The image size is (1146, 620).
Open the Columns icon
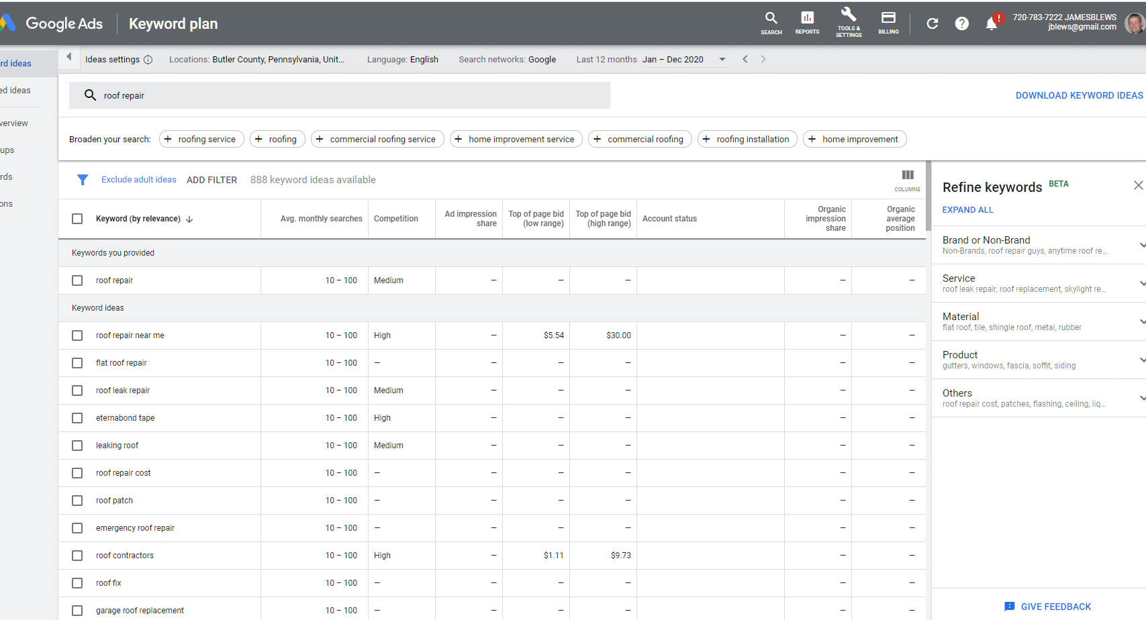pyautogui.click(x=908, y=180)
